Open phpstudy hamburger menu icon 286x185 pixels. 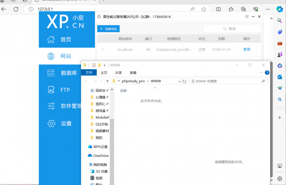(247, 17)
